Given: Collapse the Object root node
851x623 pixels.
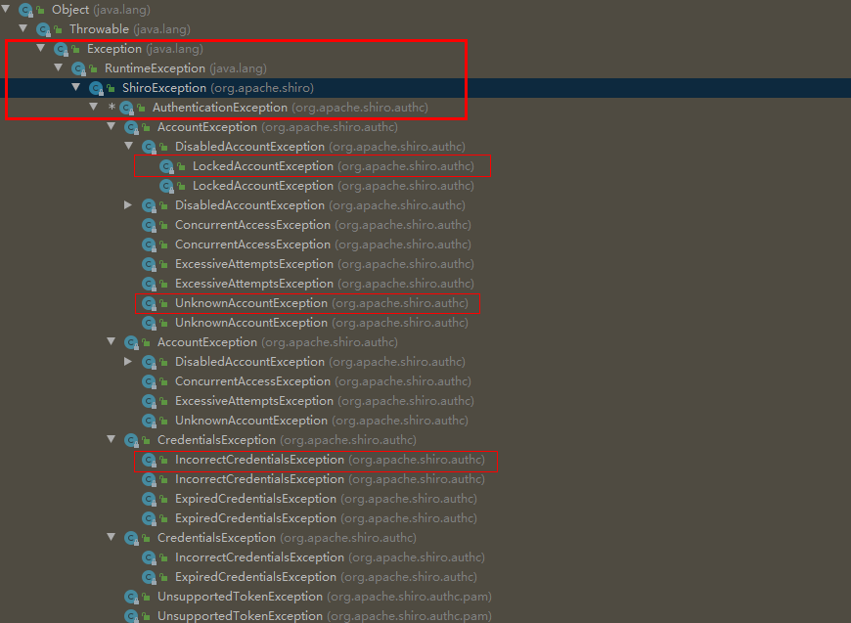Looking at the screenshot, I should coord(6,9).
